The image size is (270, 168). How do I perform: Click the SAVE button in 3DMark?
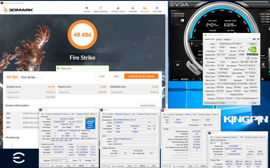click(116, 76)
